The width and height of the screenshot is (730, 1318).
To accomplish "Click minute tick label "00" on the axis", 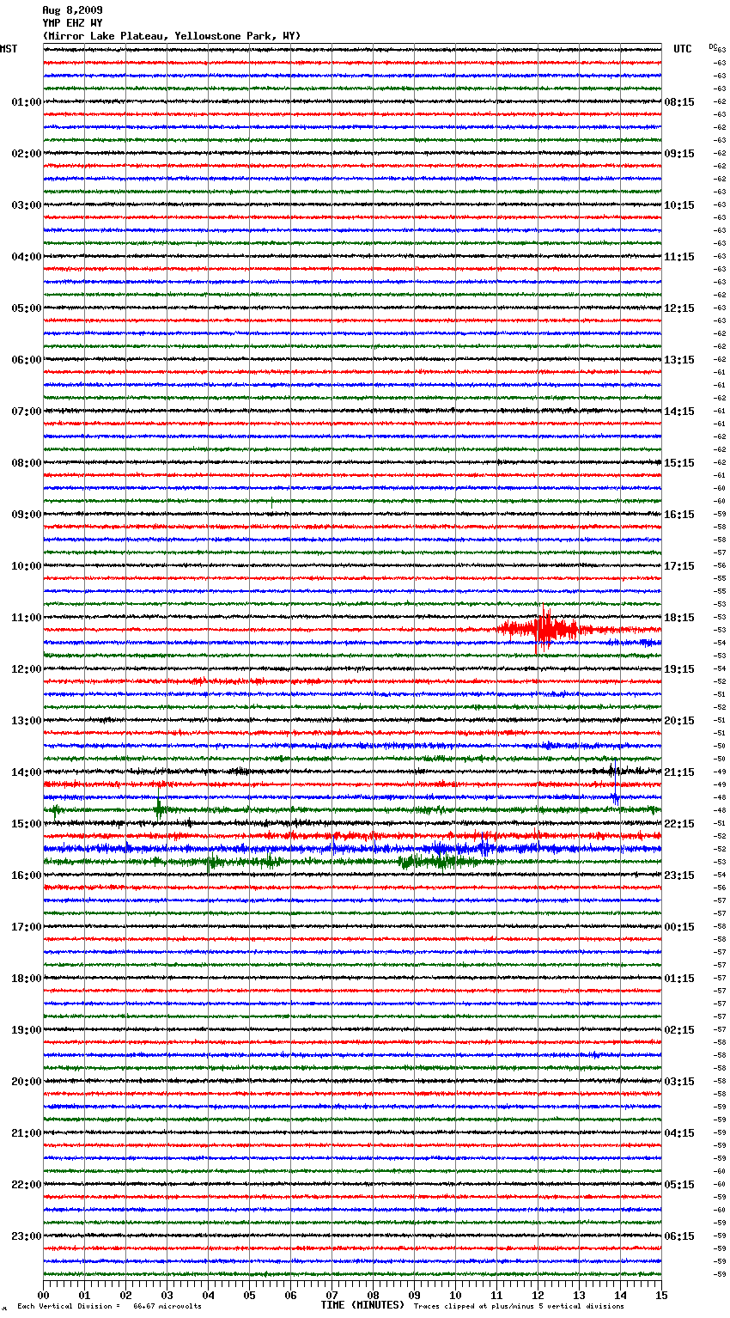I will pyautogui.click(x=43, y=1295).
